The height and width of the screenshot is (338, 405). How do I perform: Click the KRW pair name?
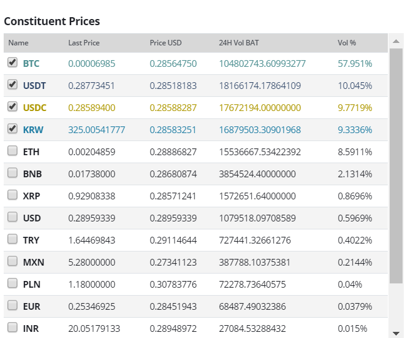coord(33,130)
